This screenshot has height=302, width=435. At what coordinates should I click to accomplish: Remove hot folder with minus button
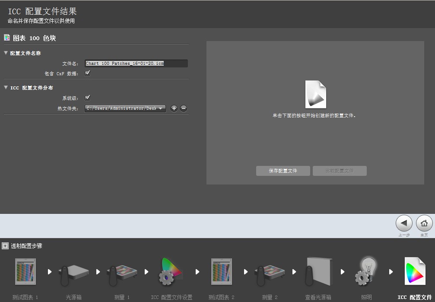click(x=184, y=108)
